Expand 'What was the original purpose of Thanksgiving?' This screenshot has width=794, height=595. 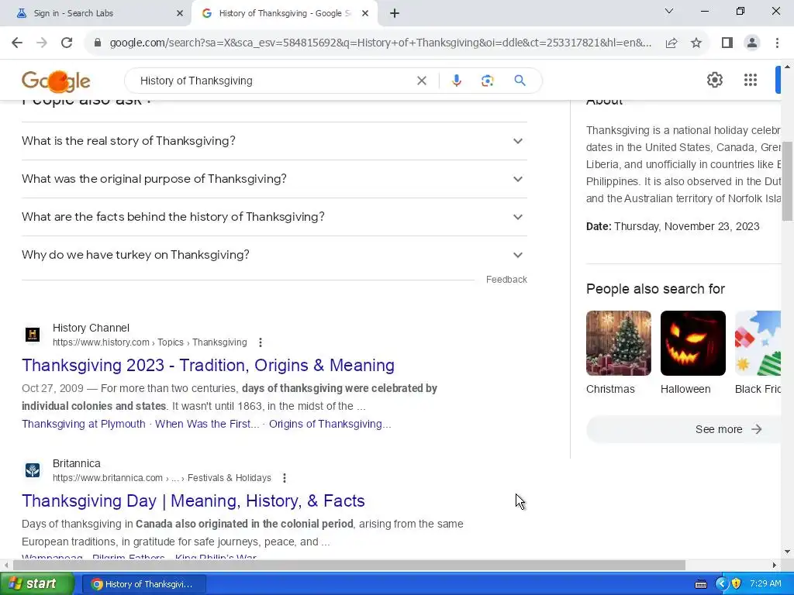click(x=274, y=179)
